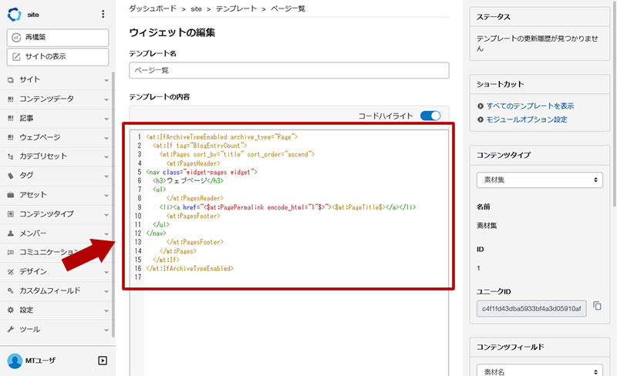
Task: Click the rebuild icon beside 再構築
Action: pos(16,37)
